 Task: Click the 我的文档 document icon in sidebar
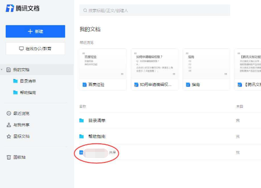click(9, 70)
